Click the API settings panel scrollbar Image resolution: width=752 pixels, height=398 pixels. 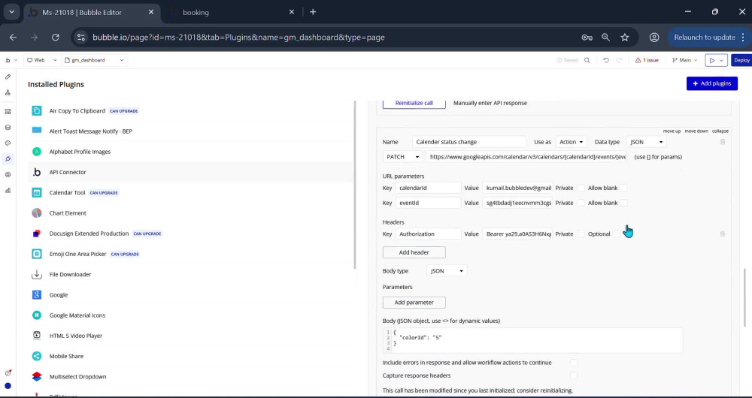pos(744,297)
